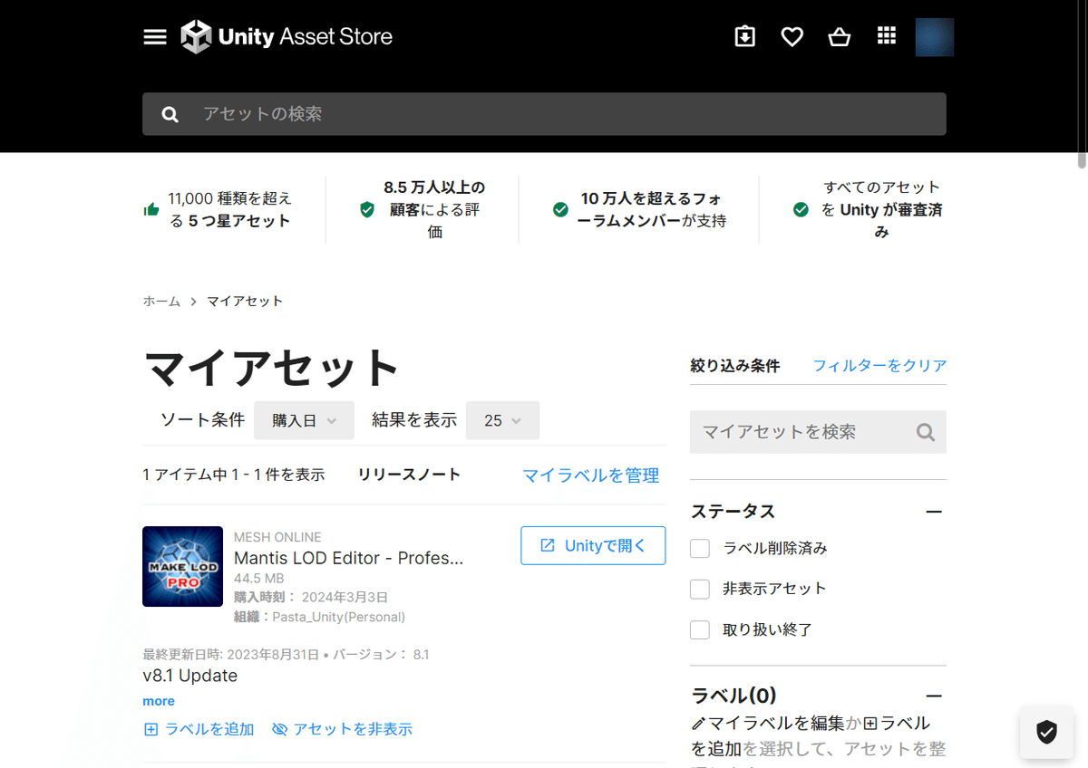1088x768 pixels.
Task: Click the shield icon in bottom corner
Action: pos(1046,733)
